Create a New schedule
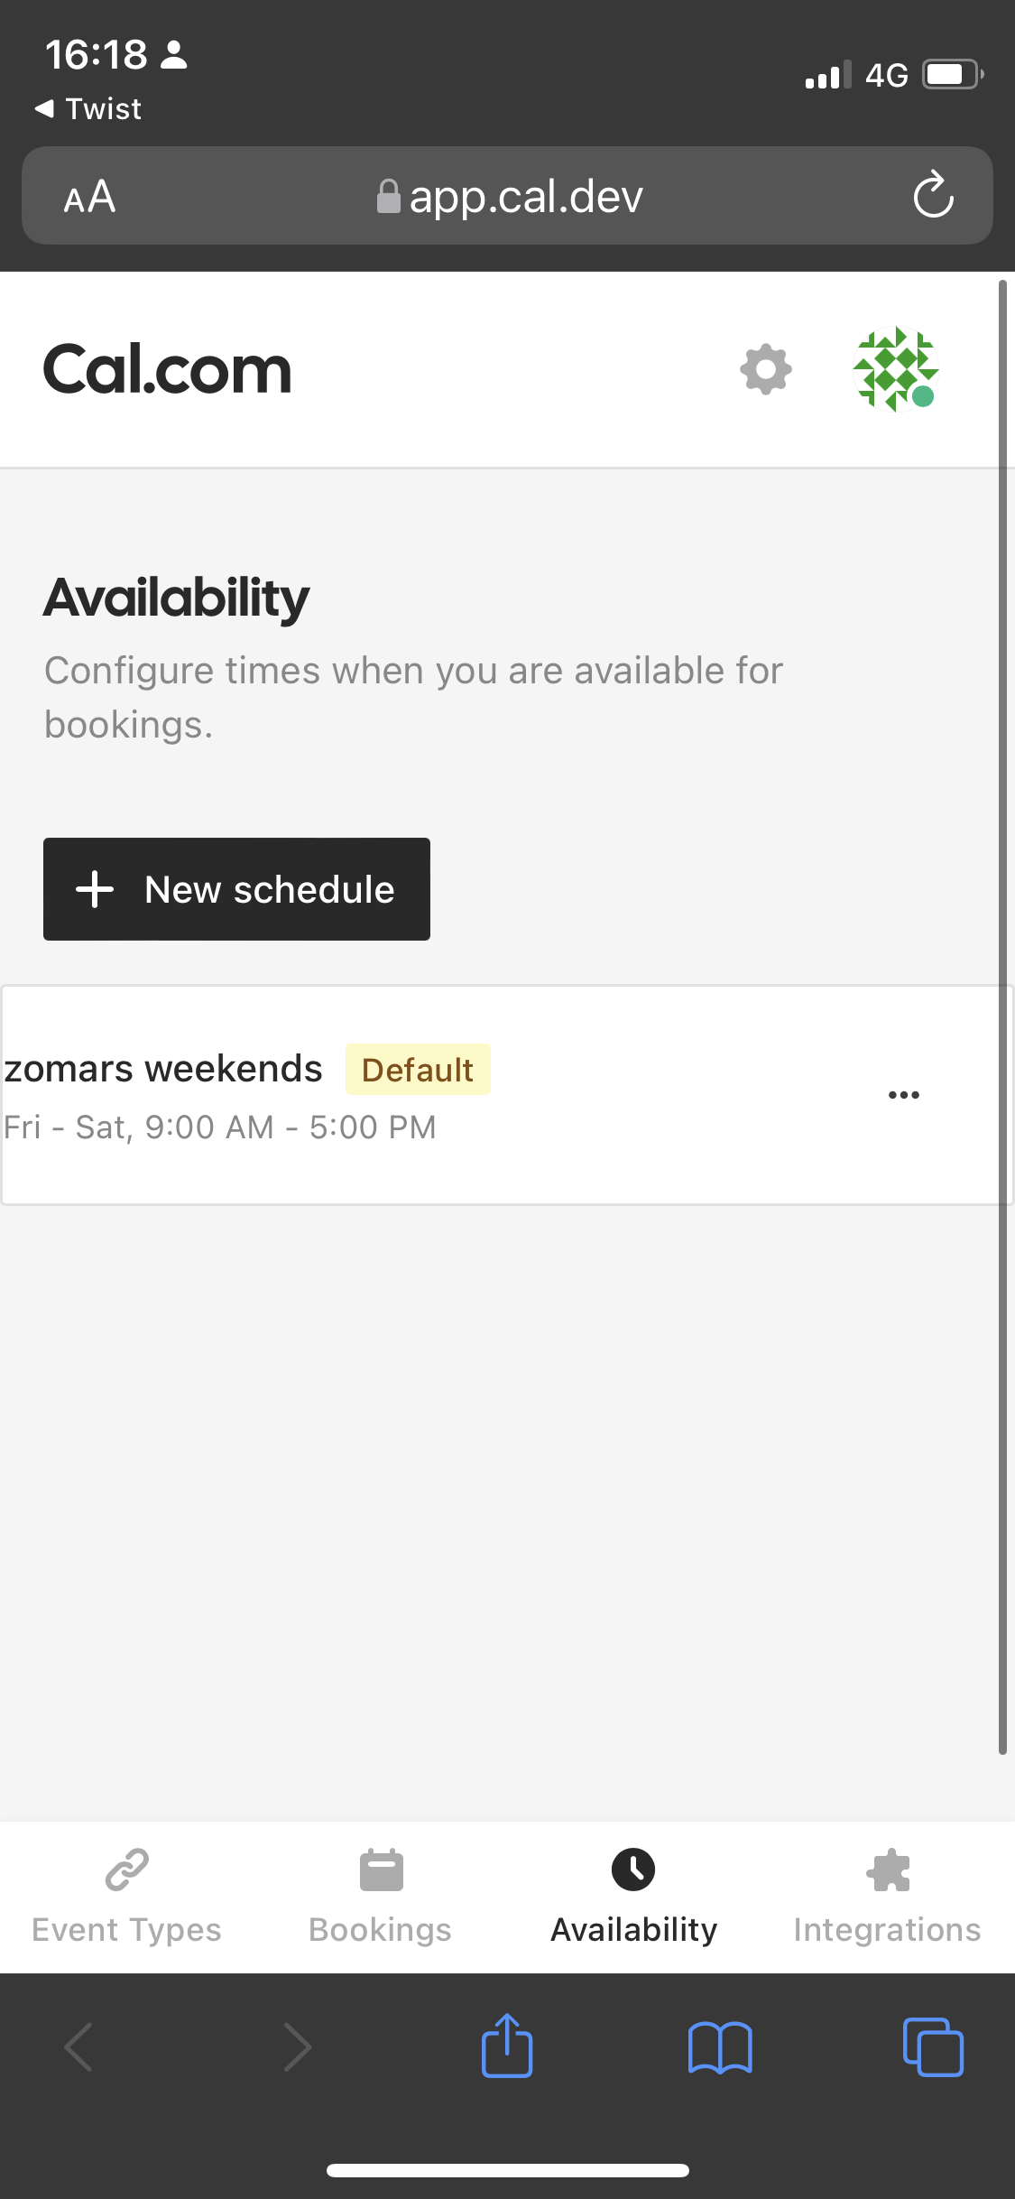 pos(235,889)
